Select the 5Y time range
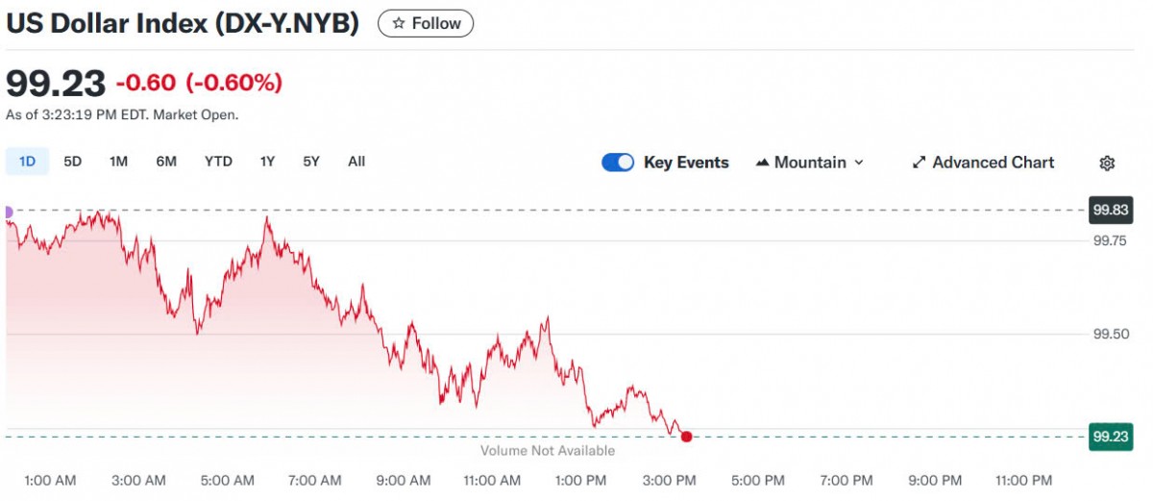Image resolution: width=1153 pixels, height=501 pixels. click(311, 162)
